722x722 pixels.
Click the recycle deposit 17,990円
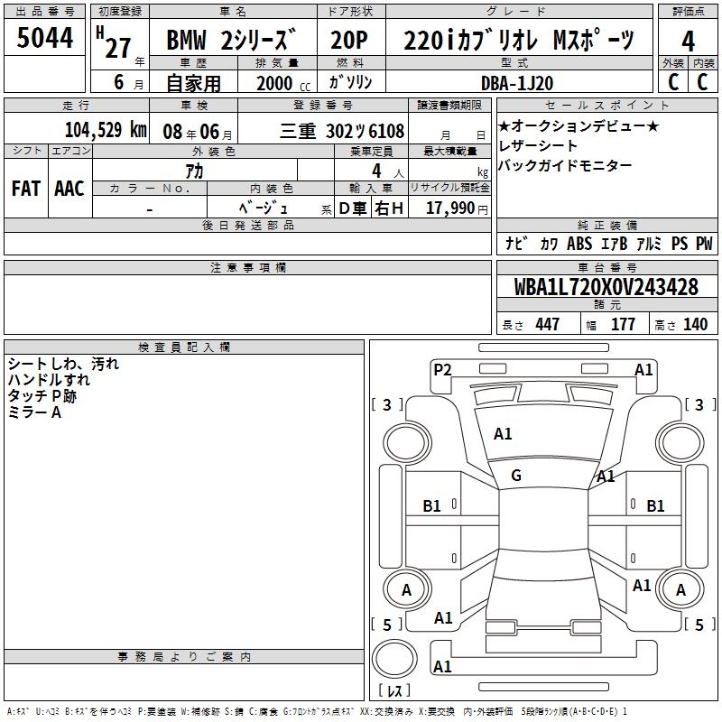click(x=457, y=208)
